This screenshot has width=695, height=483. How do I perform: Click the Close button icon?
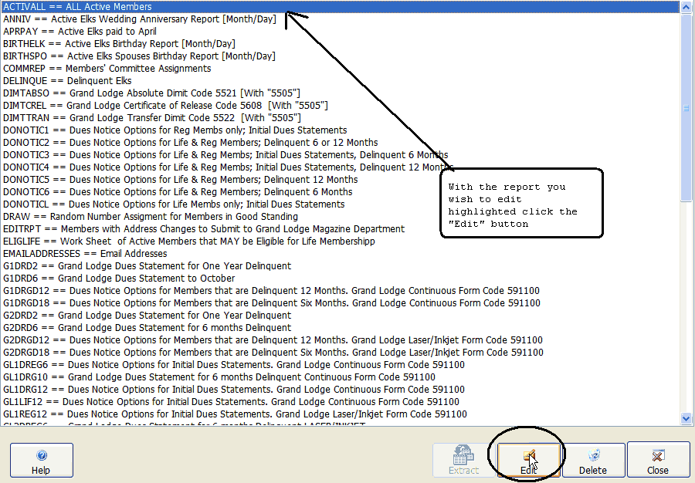point(658,456)
